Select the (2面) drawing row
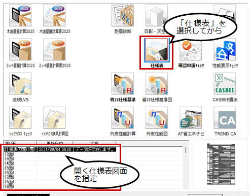250x196 pixels. coord(60,154)
